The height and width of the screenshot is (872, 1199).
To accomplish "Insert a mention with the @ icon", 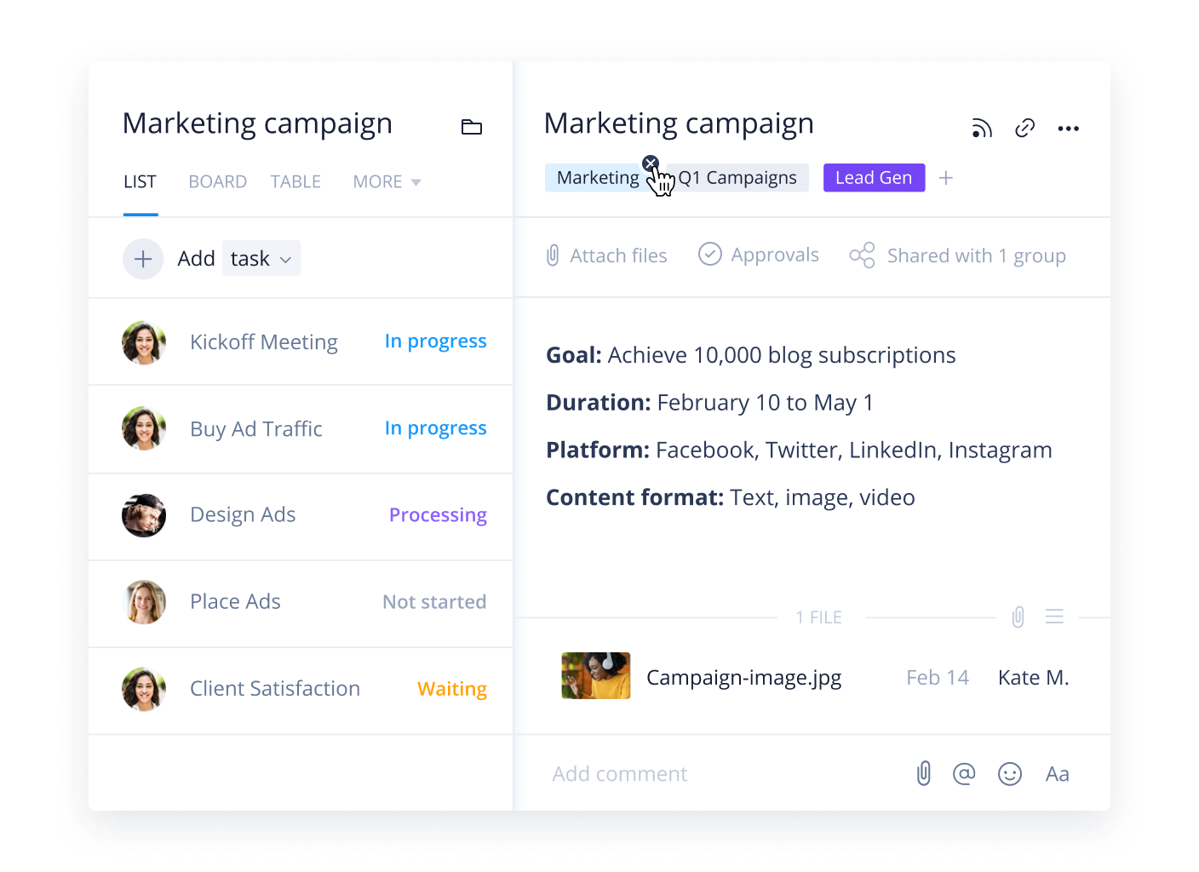I will click(964, 773).
